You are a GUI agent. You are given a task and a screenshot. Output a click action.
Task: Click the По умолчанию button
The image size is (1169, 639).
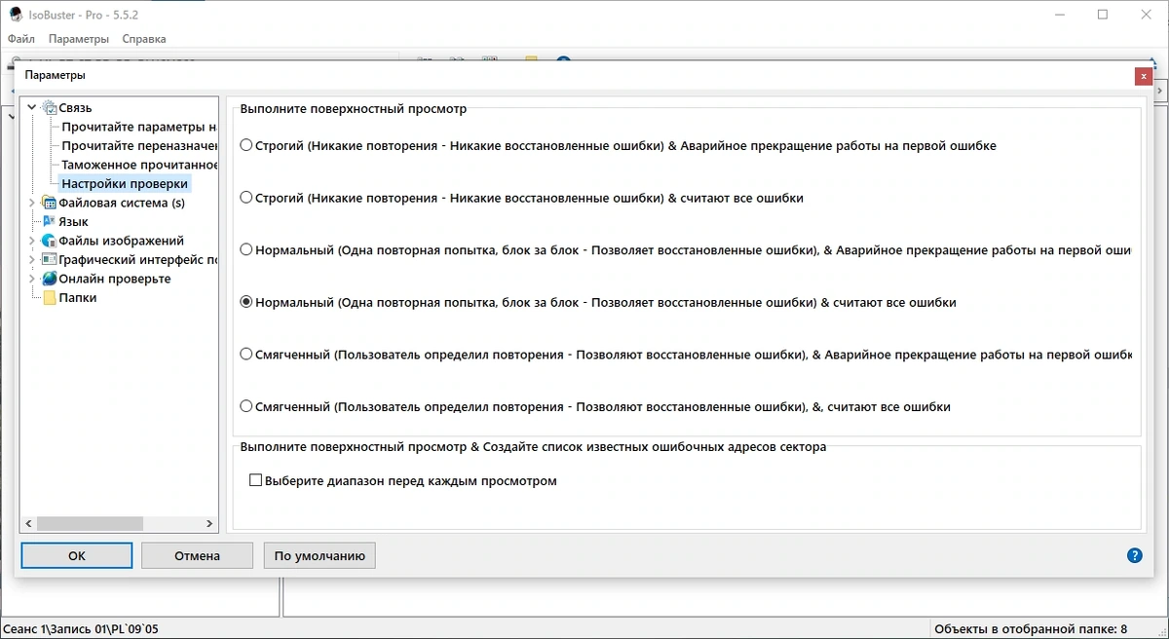[320, 555]
